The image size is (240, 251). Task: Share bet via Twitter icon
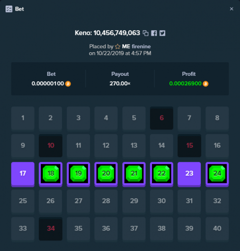click(x=162, y=33)
